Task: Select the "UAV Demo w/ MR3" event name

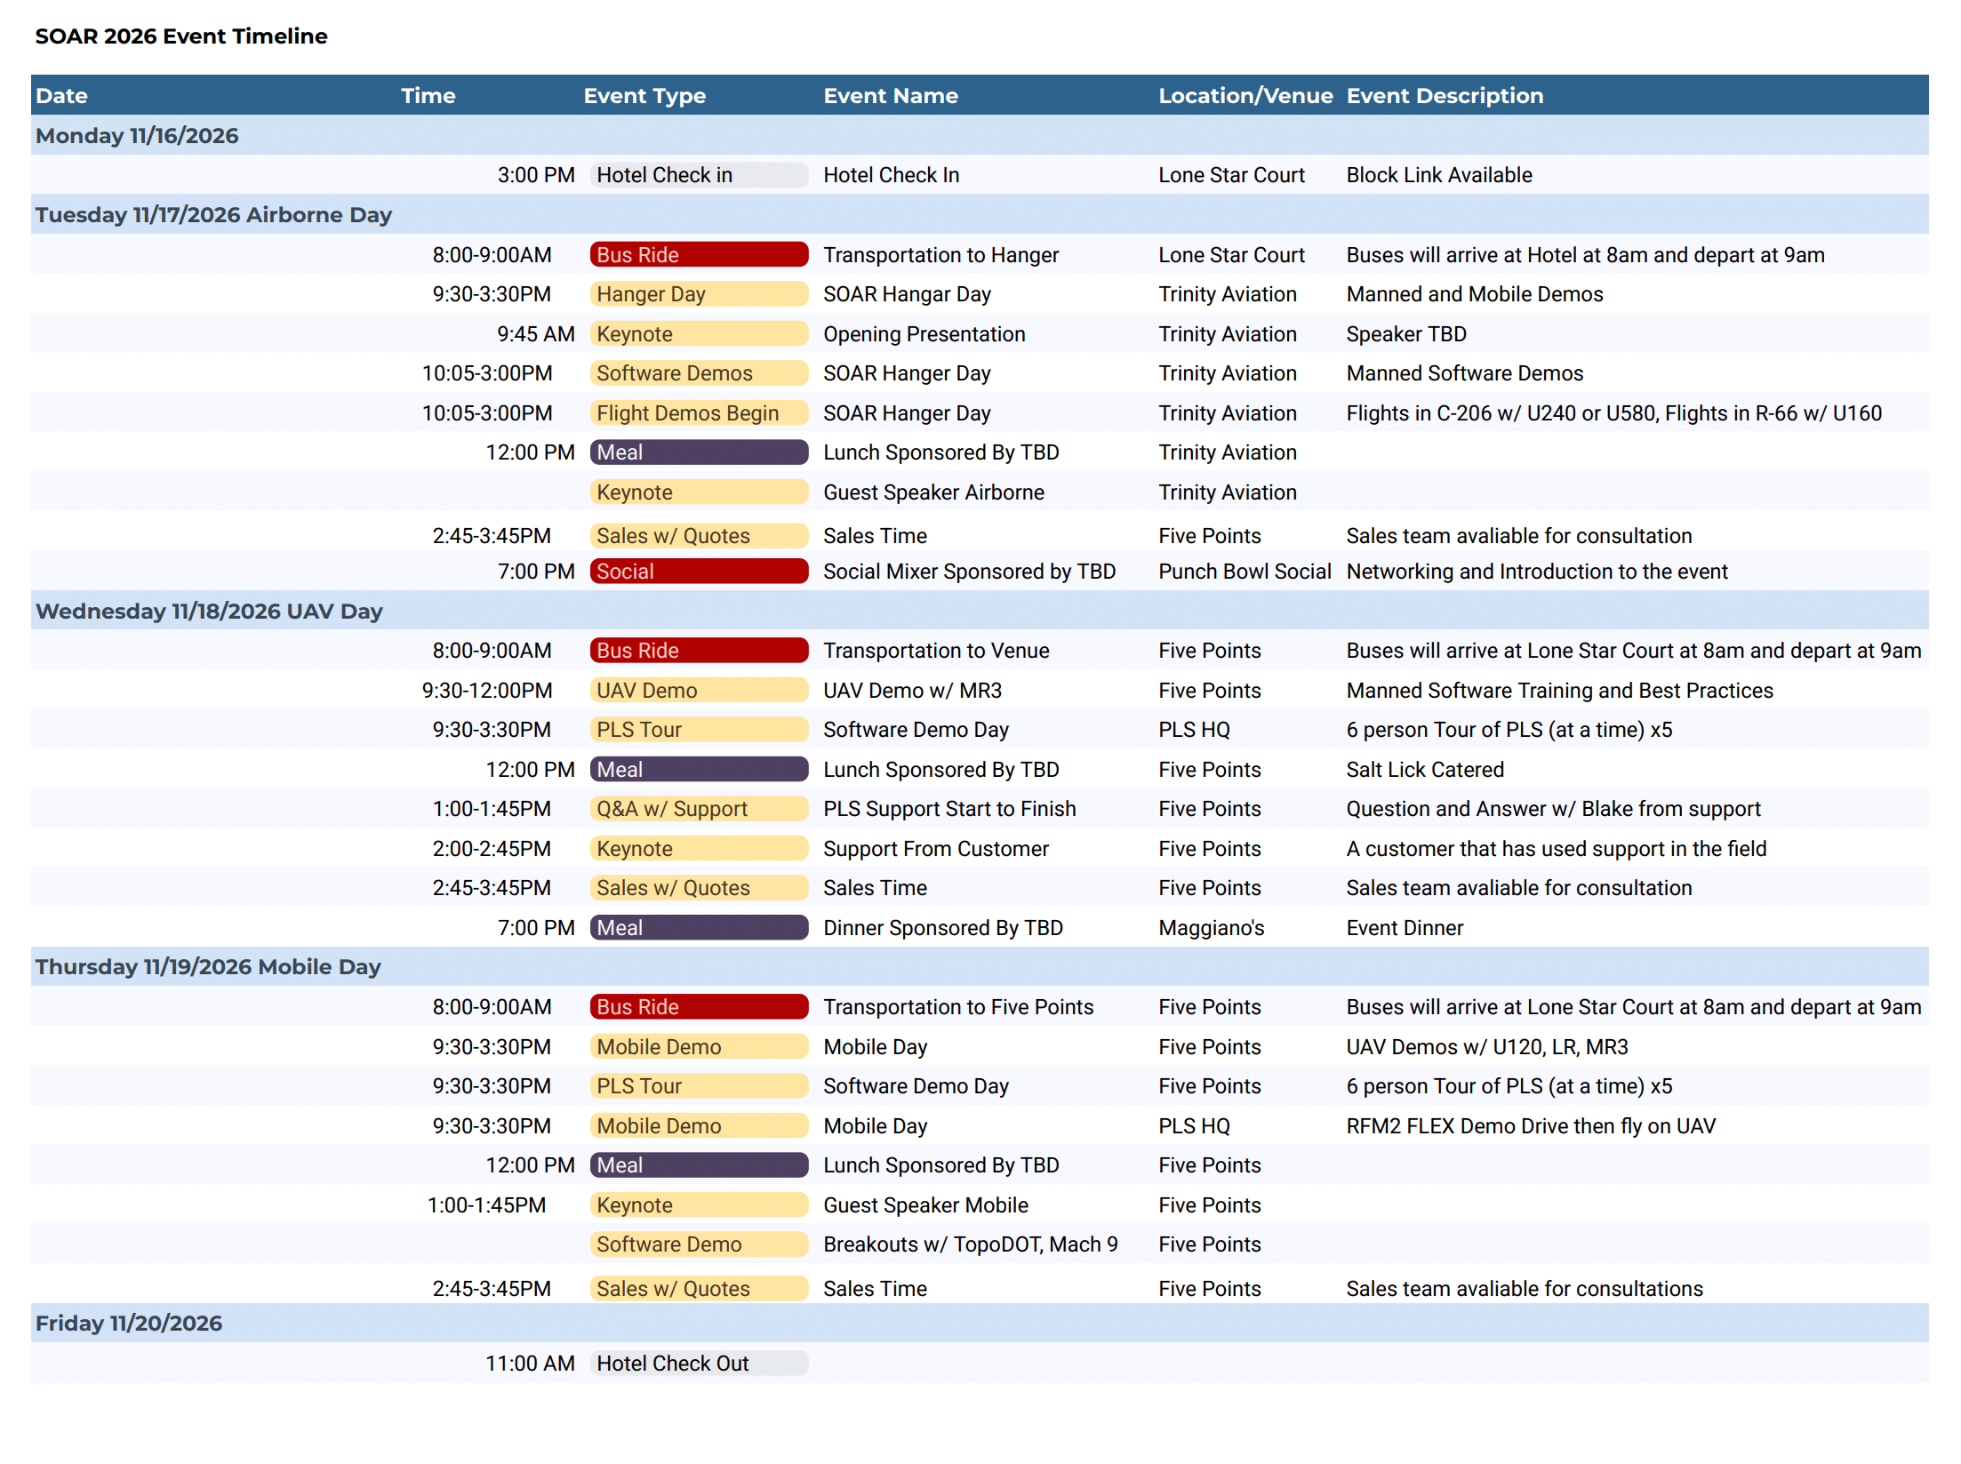Action: pyautogui.click(x=912, y=691)
